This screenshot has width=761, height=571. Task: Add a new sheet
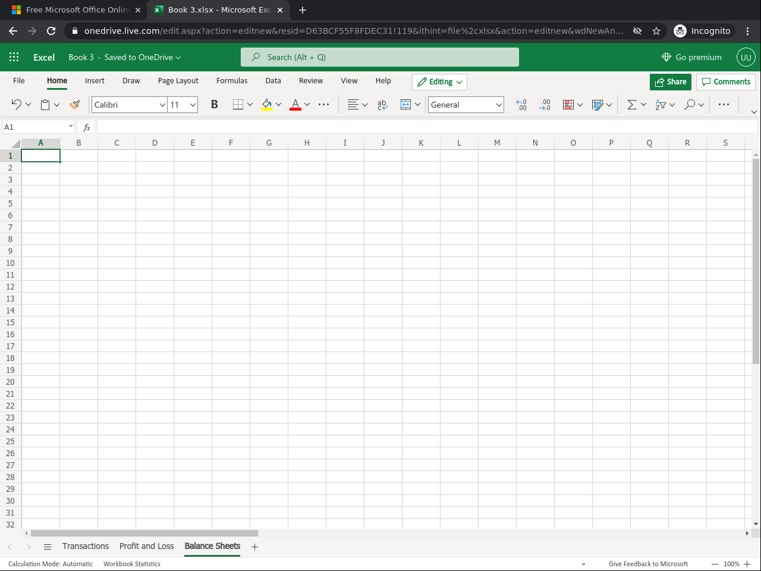tap(254, 547)
